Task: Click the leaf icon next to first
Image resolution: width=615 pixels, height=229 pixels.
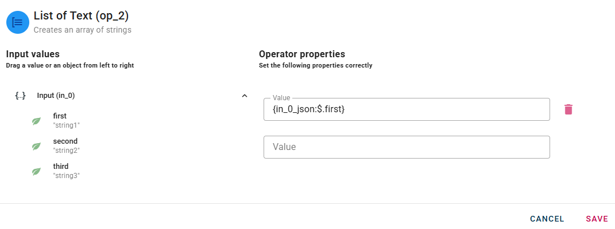Action: coord(36,121)
